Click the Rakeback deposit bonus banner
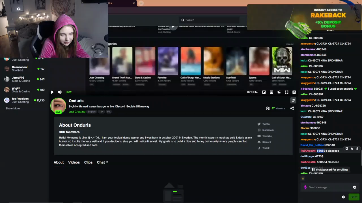 coord(304,17)
